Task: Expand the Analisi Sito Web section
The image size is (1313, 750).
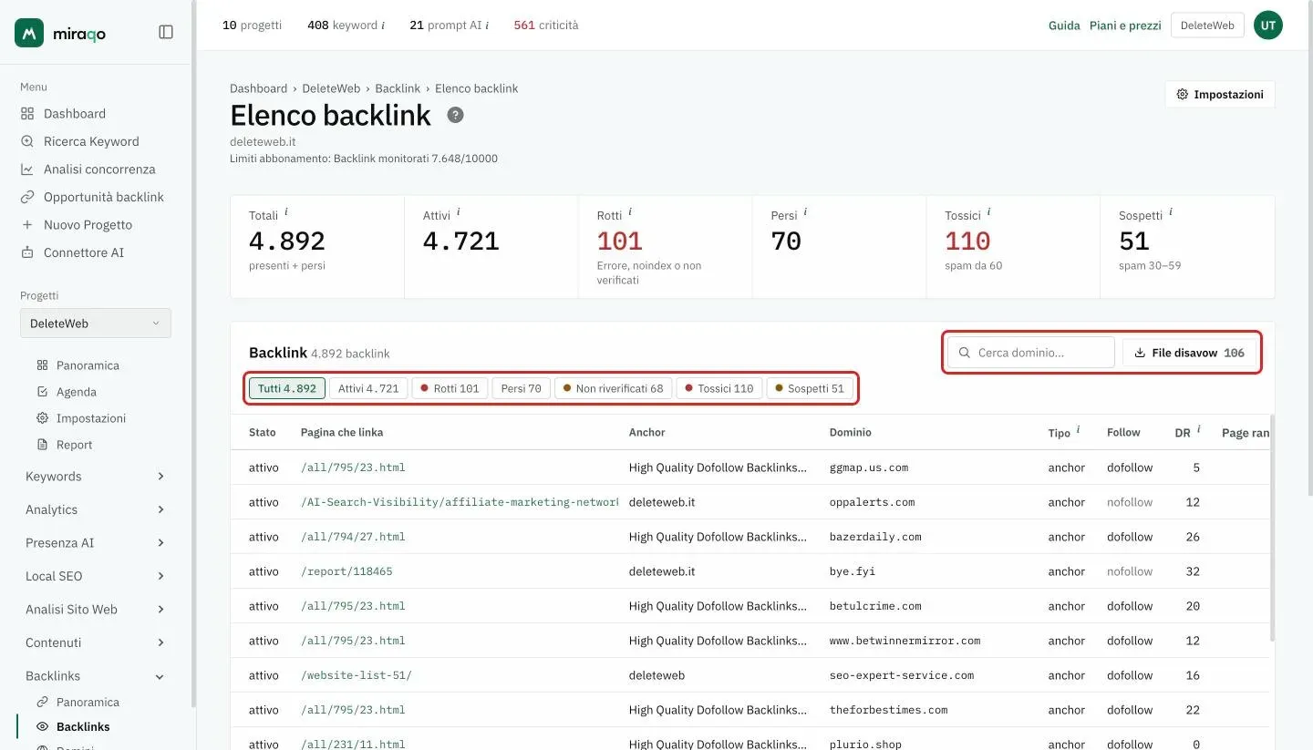Action: click(x=95, y=610)
